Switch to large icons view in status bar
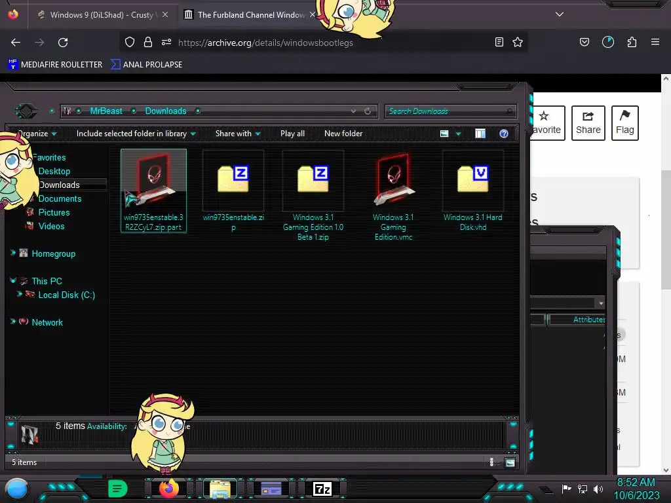The height and width of the screenshot is (503, 671). point(510,462)
